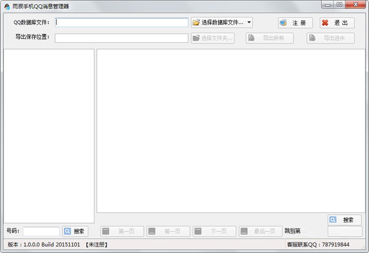Image resolution: width=369 pixels, height=253 pixels.
Task: Click the 注册 register button
Action: (295, 23)
